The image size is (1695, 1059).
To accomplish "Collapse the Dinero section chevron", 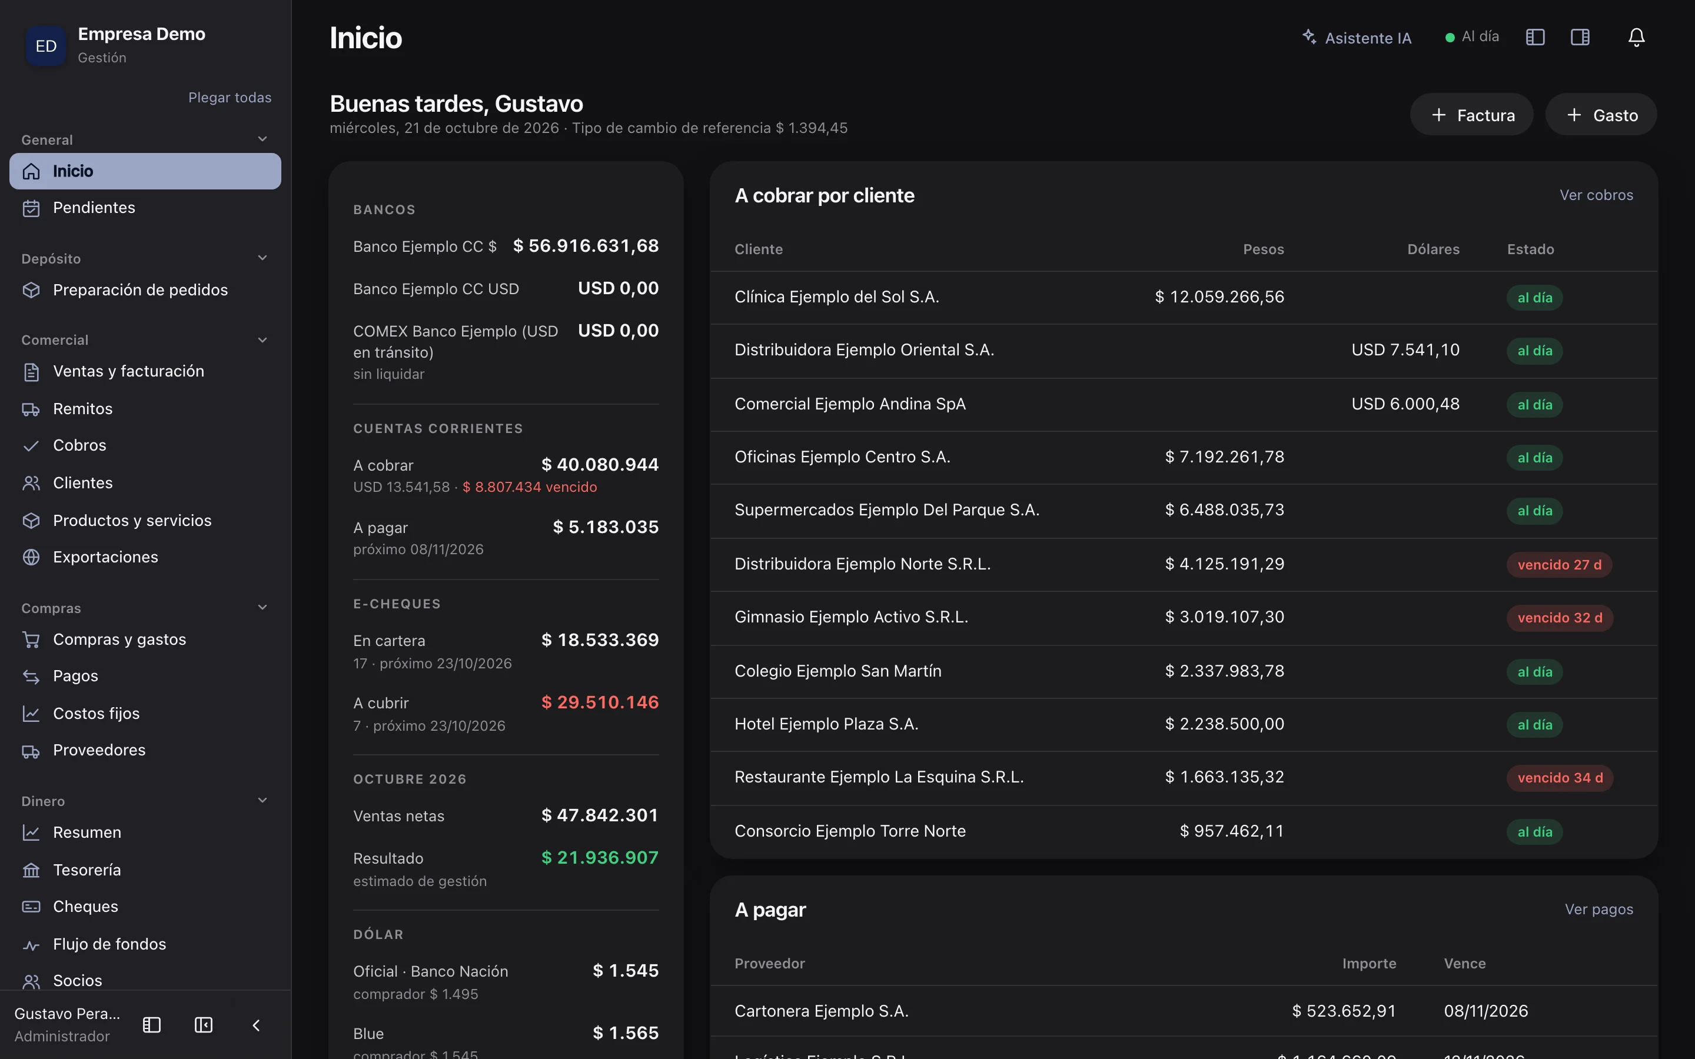I will coord(262,801).
